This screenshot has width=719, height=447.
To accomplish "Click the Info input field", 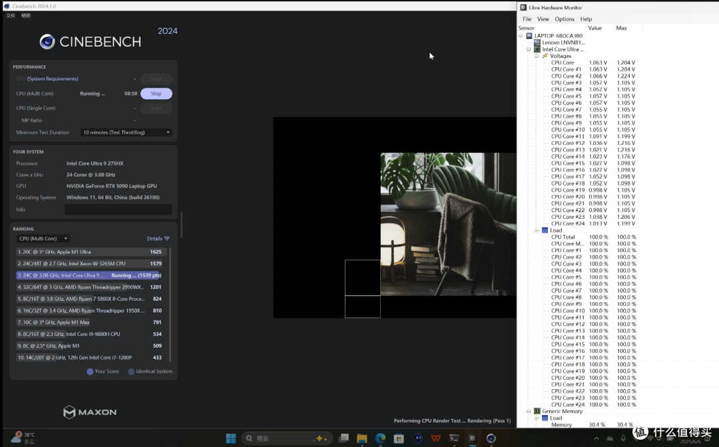I will pyautogui.click(x=119, y=210).
